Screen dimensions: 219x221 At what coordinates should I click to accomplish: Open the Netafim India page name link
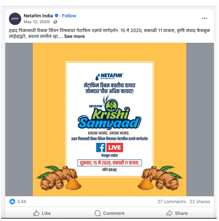click(38, 16)
